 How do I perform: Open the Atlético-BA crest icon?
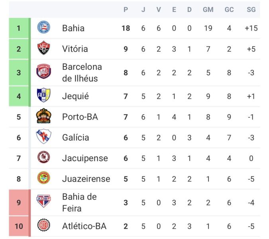43,226
